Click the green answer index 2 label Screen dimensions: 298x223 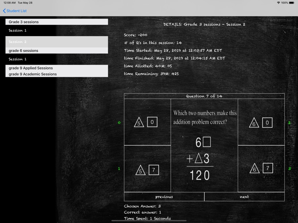coord(289,123)
